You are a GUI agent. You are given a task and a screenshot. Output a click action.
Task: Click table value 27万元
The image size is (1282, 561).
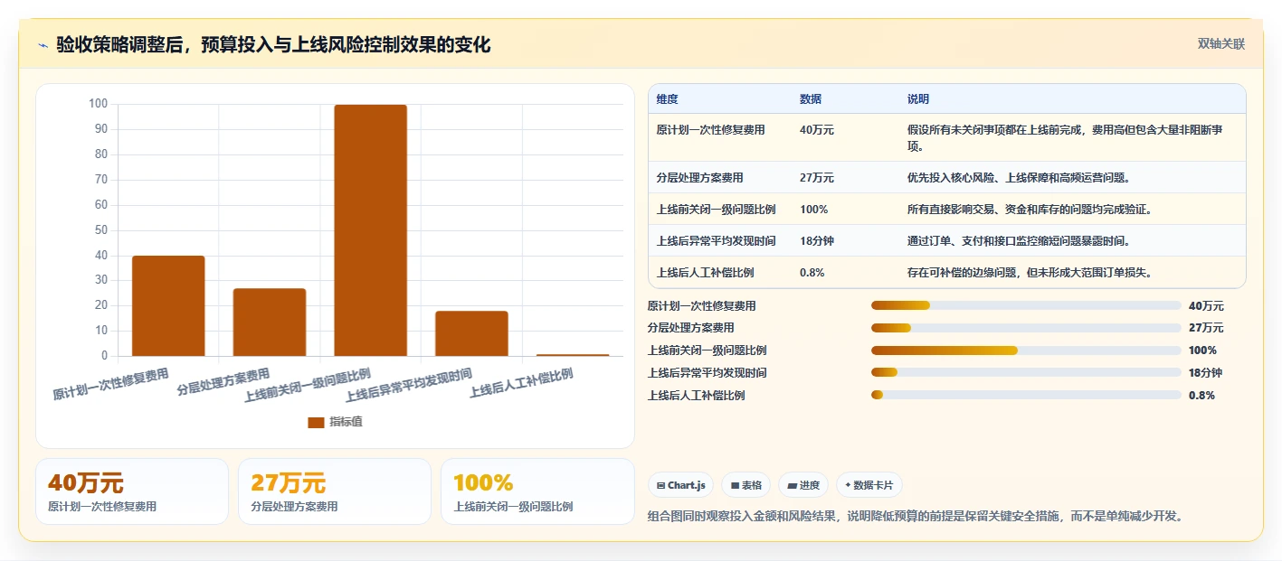coord(817,178)
